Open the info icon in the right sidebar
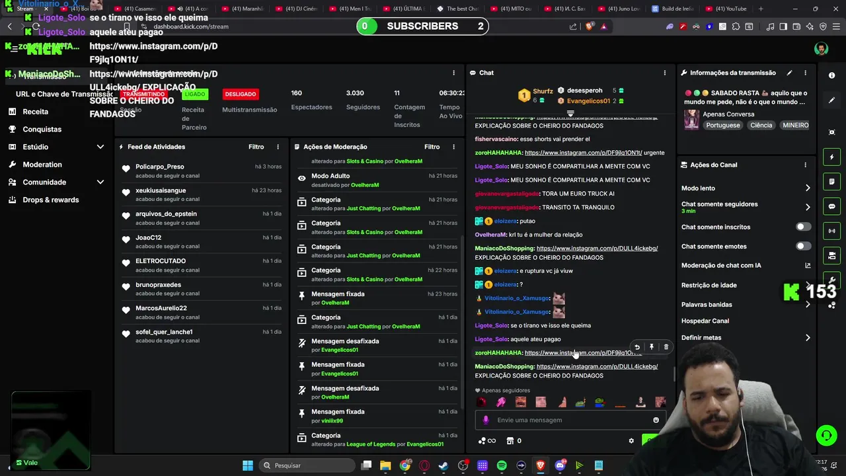The height and width of the screenshot is (476, 846). coord(831,75)
